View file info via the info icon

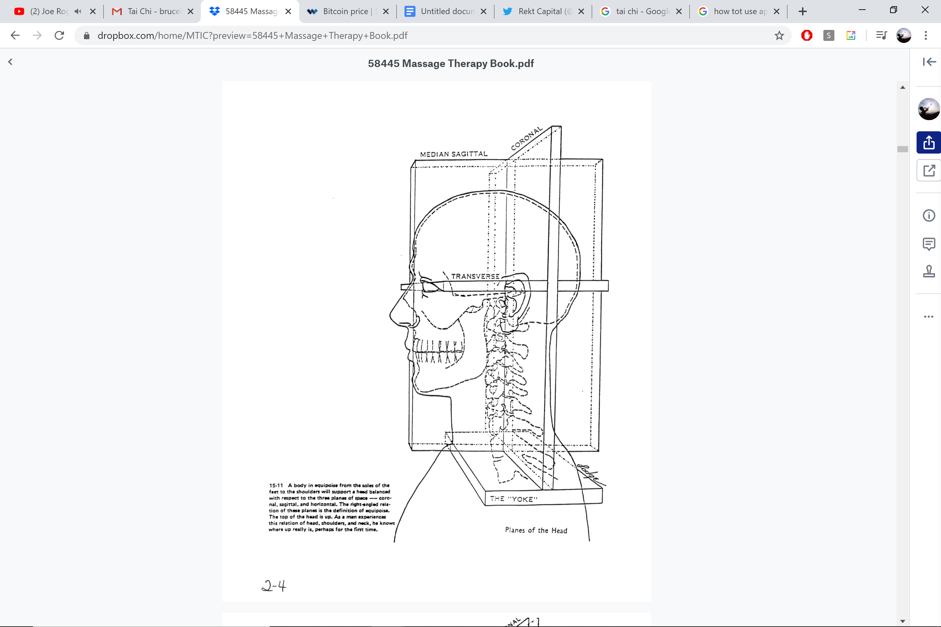click(x=929, y=216)
